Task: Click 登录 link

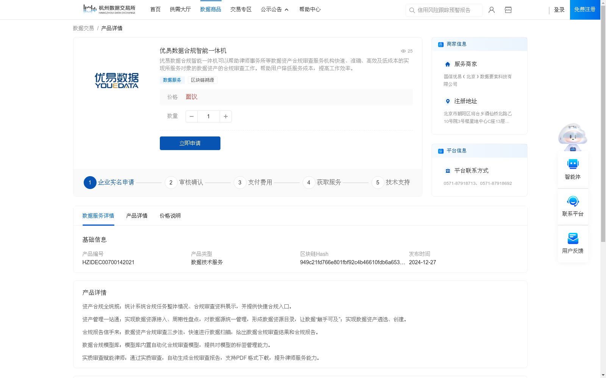Action: [x=559, y=10]
